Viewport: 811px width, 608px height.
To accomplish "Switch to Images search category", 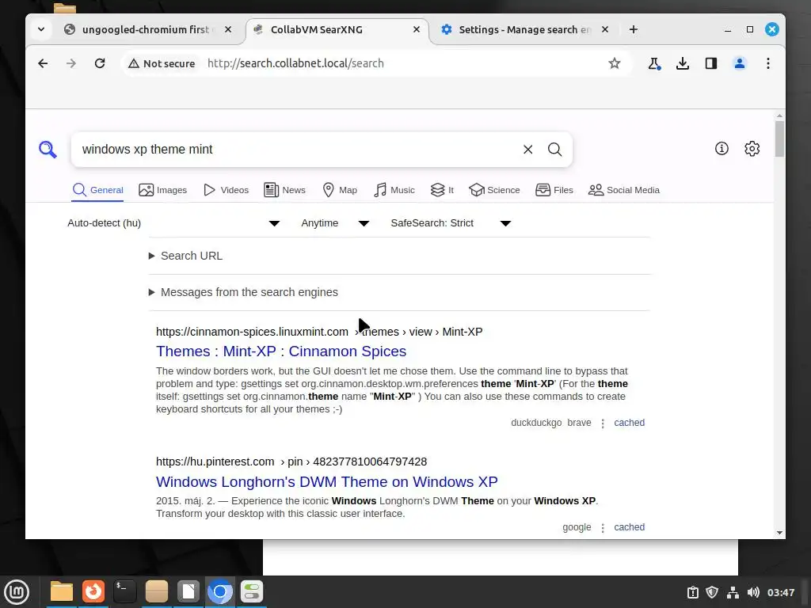I will [162, 190].
